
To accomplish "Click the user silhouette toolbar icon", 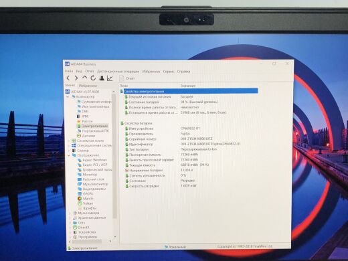I will coord(102,78).
